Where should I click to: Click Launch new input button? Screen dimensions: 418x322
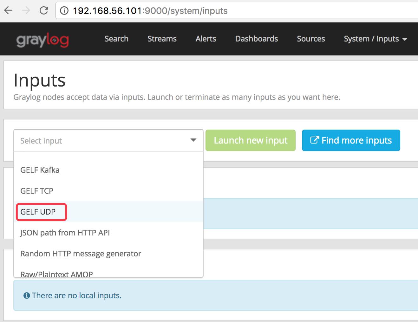[x=251, y=140]
